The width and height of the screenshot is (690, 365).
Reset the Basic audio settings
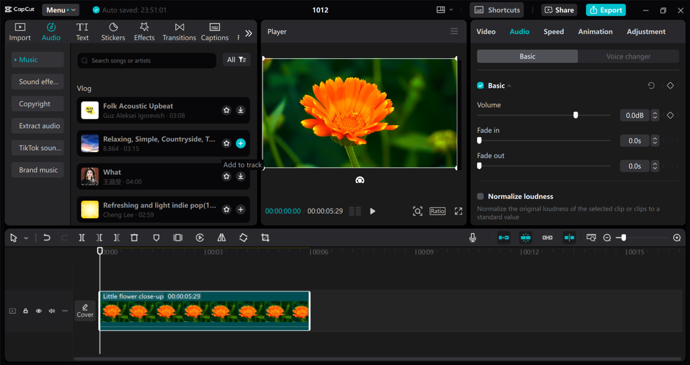[x=651, y=86]
